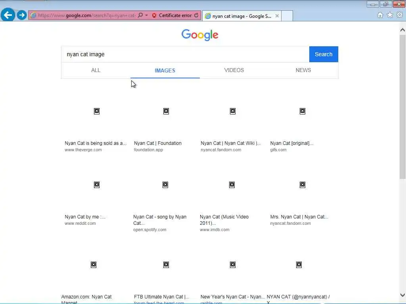Refresh the page with the reload icon
Screen dimensions: 406x304
(x=197, y=15)
